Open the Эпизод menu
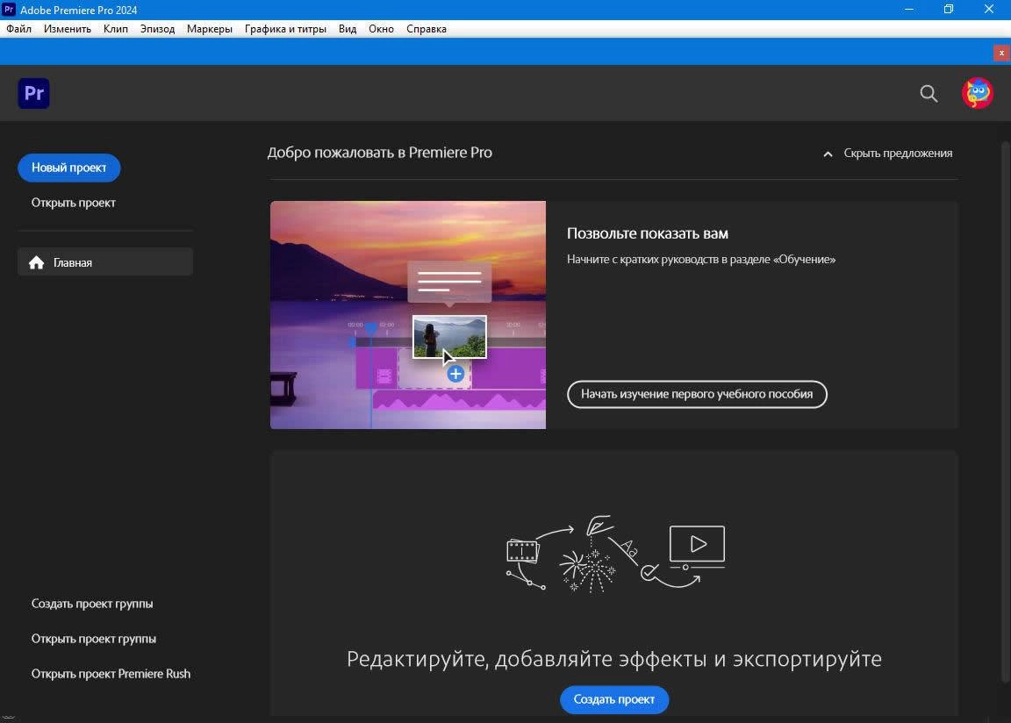 click(x=157, y=29)
